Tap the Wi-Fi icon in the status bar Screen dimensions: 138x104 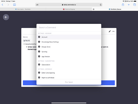[123, 1]
